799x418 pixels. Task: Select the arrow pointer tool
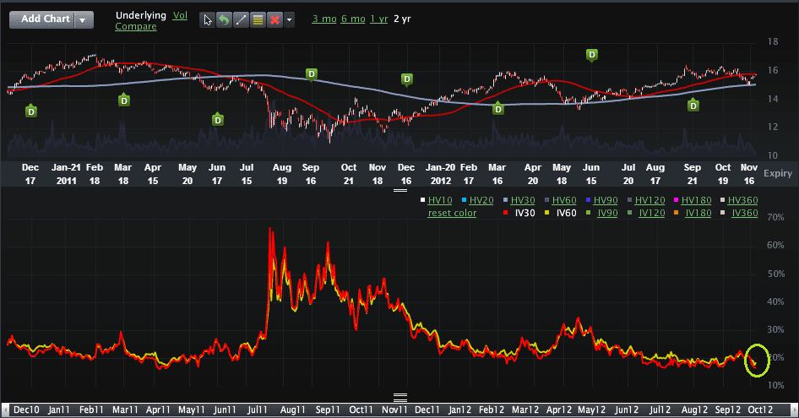coord(207,19)
